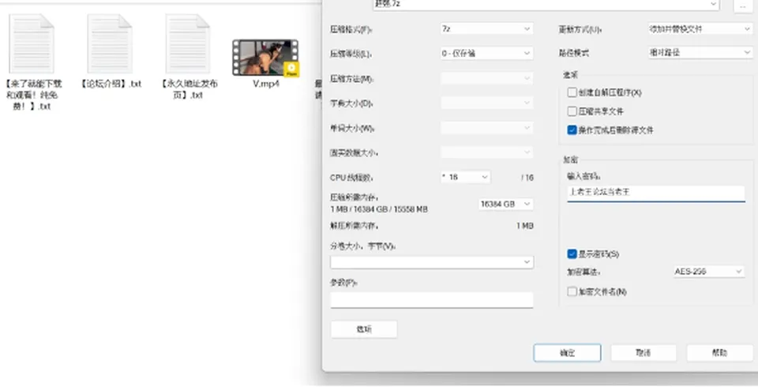The height and width of the screenshot is (387, 758).
Task: Open the memory limit 16384 GB dropdown
Action: (505, 204)
